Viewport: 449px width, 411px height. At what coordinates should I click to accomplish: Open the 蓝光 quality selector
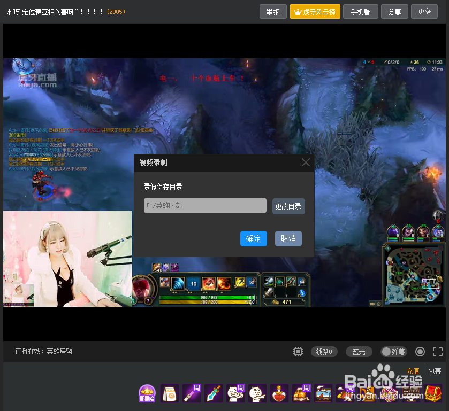click(359, 352)
